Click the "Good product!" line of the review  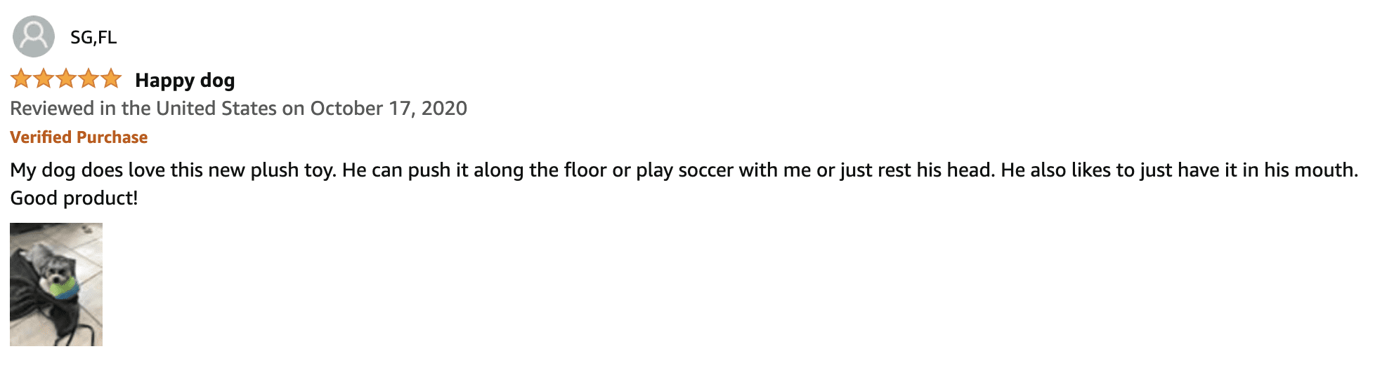click(74, 198)
